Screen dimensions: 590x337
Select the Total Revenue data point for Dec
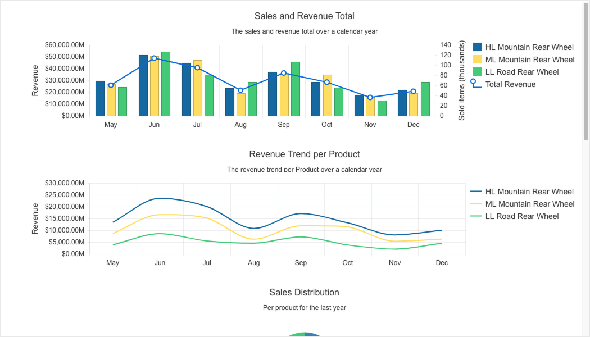point(414,91)
